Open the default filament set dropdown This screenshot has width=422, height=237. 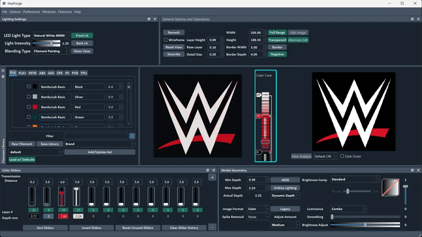(x=35, y=152)
